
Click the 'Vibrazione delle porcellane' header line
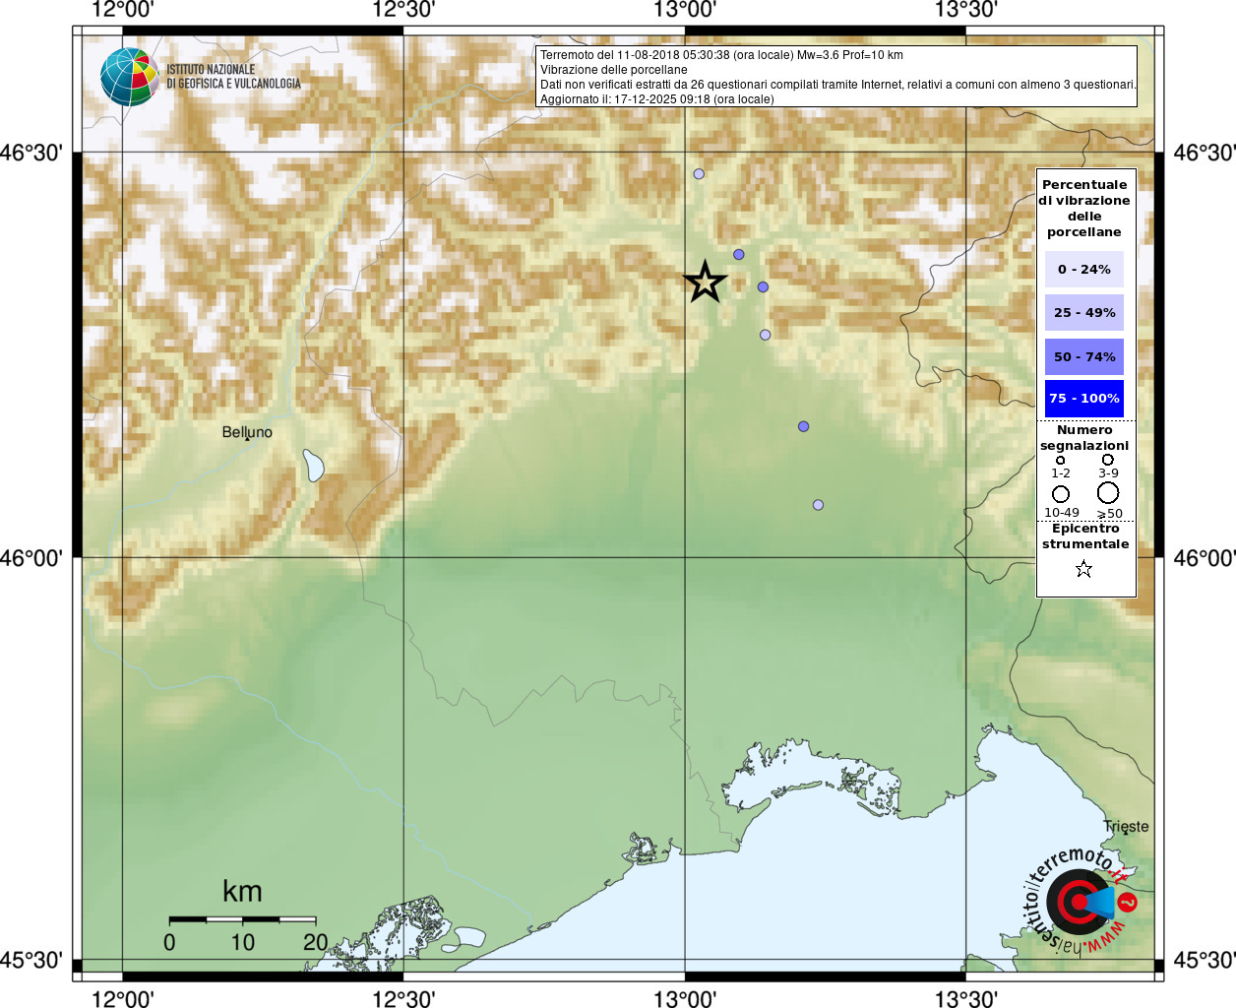click(x=614, y=70)
